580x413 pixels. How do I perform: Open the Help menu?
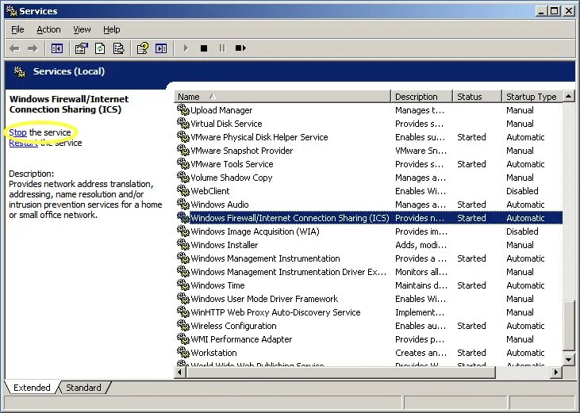tap(111, 29)
